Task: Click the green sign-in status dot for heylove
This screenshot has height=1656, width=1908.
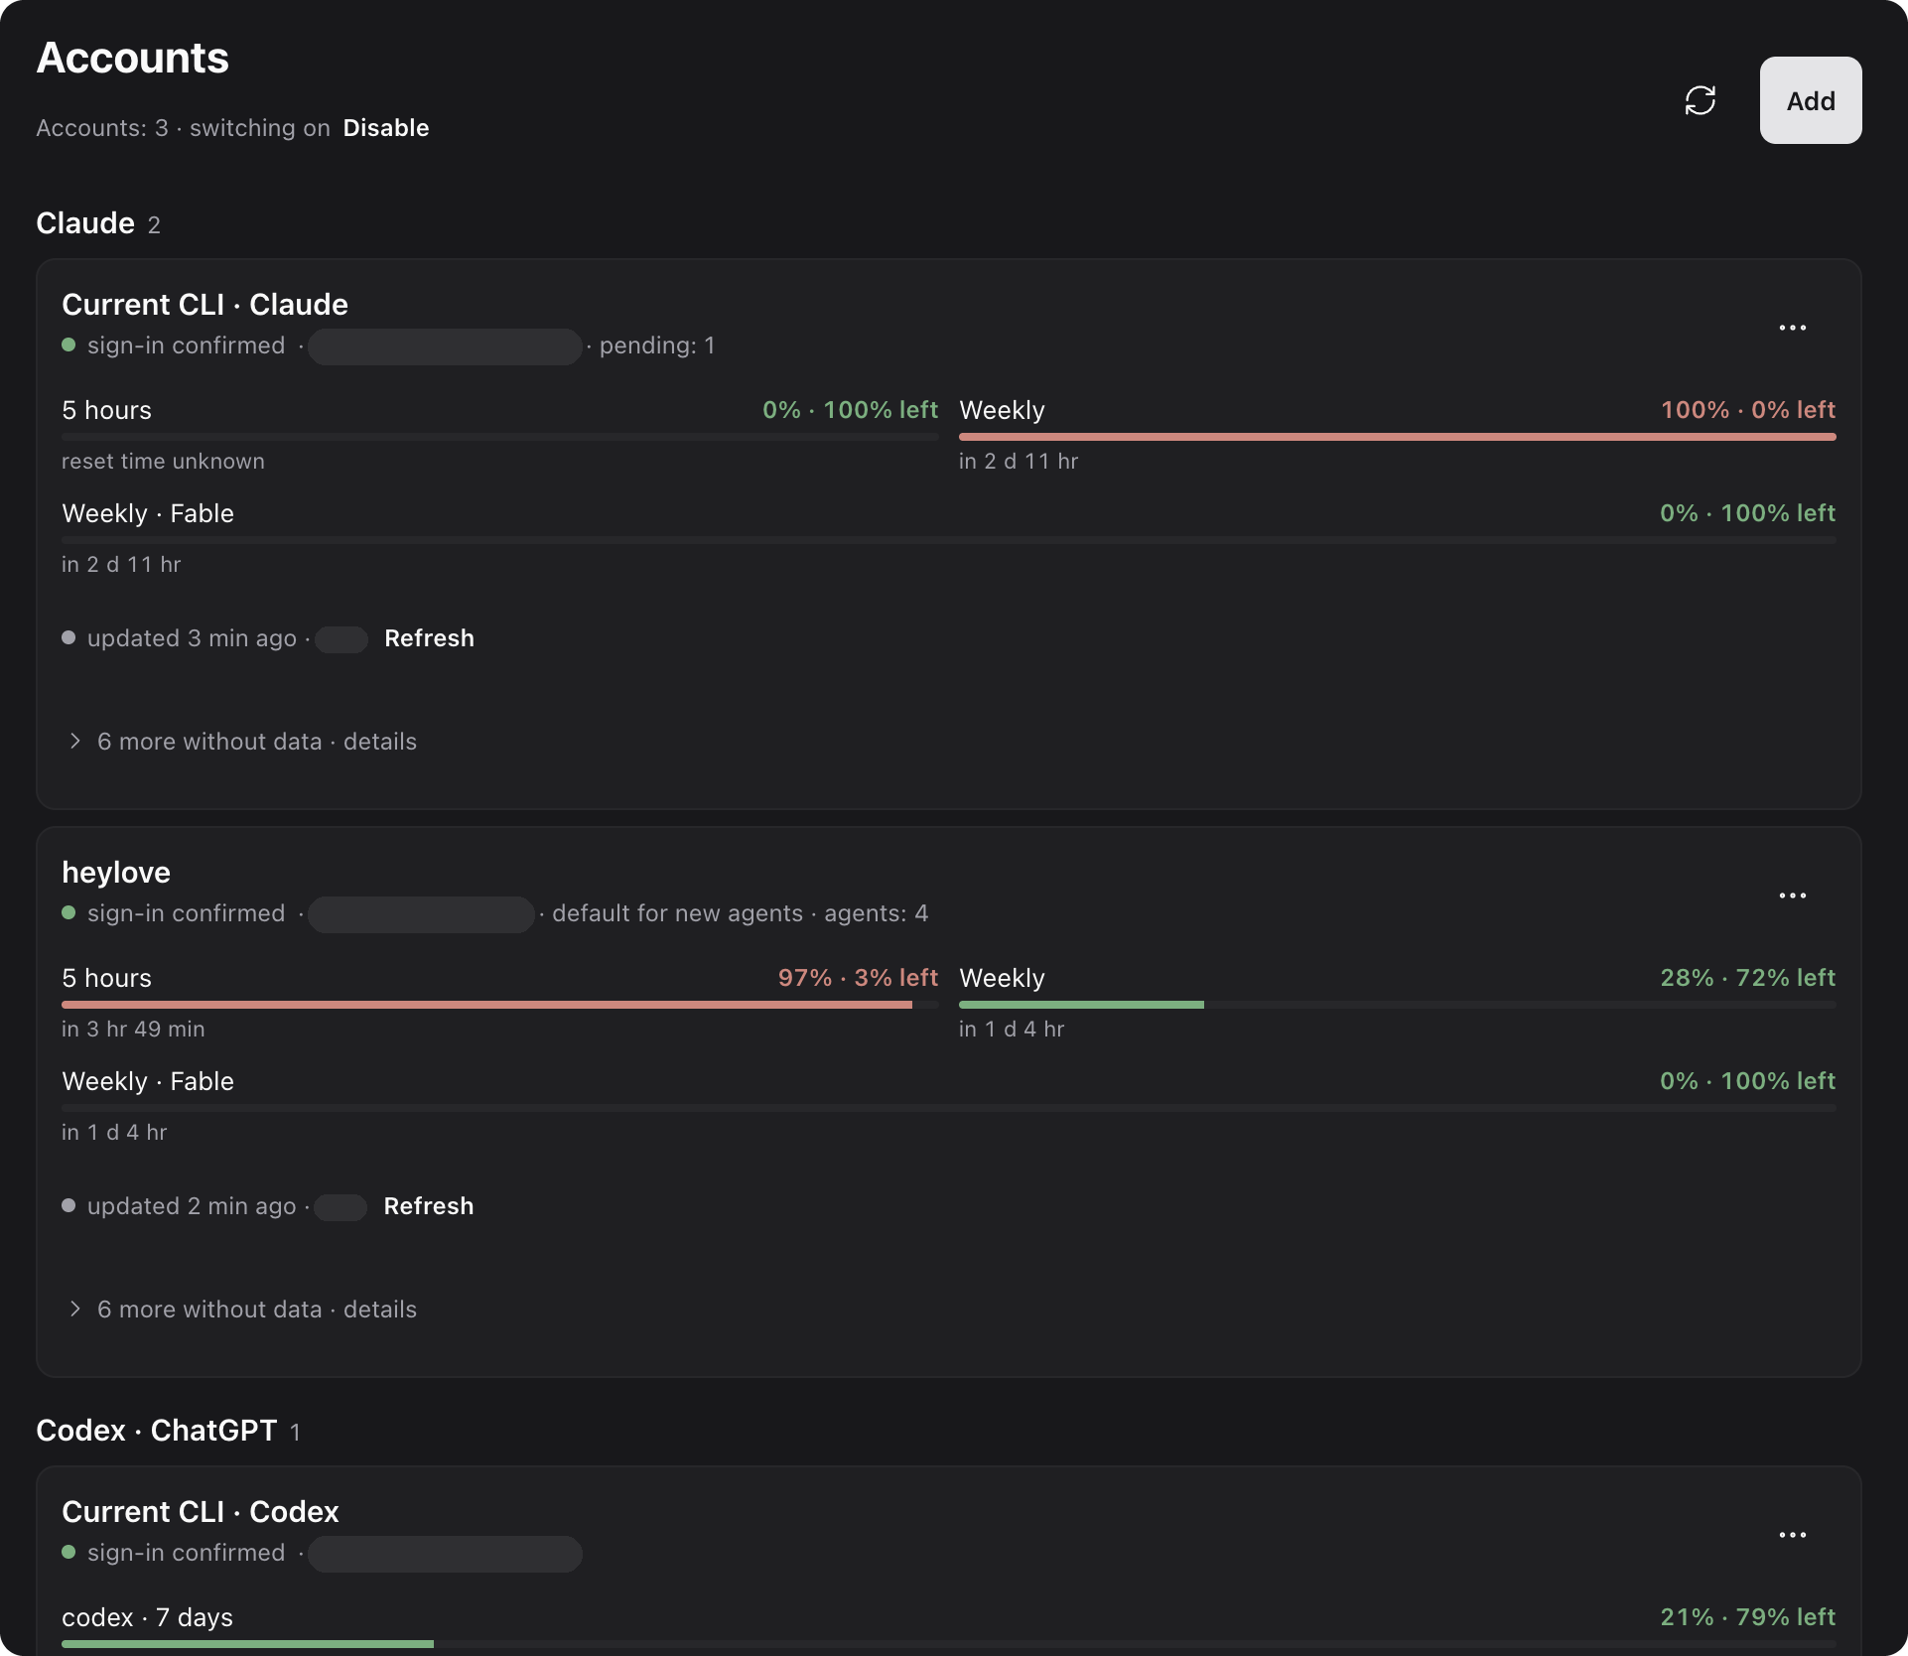Action: pos(68,913)
